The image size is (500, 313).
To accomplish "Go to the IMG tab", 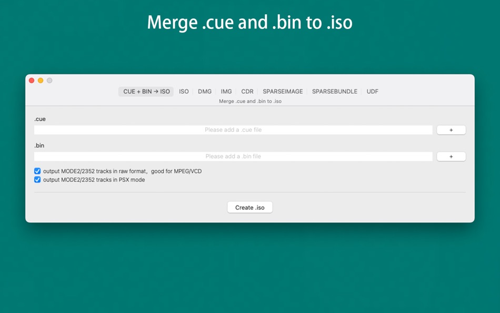I will pos(226,92).
